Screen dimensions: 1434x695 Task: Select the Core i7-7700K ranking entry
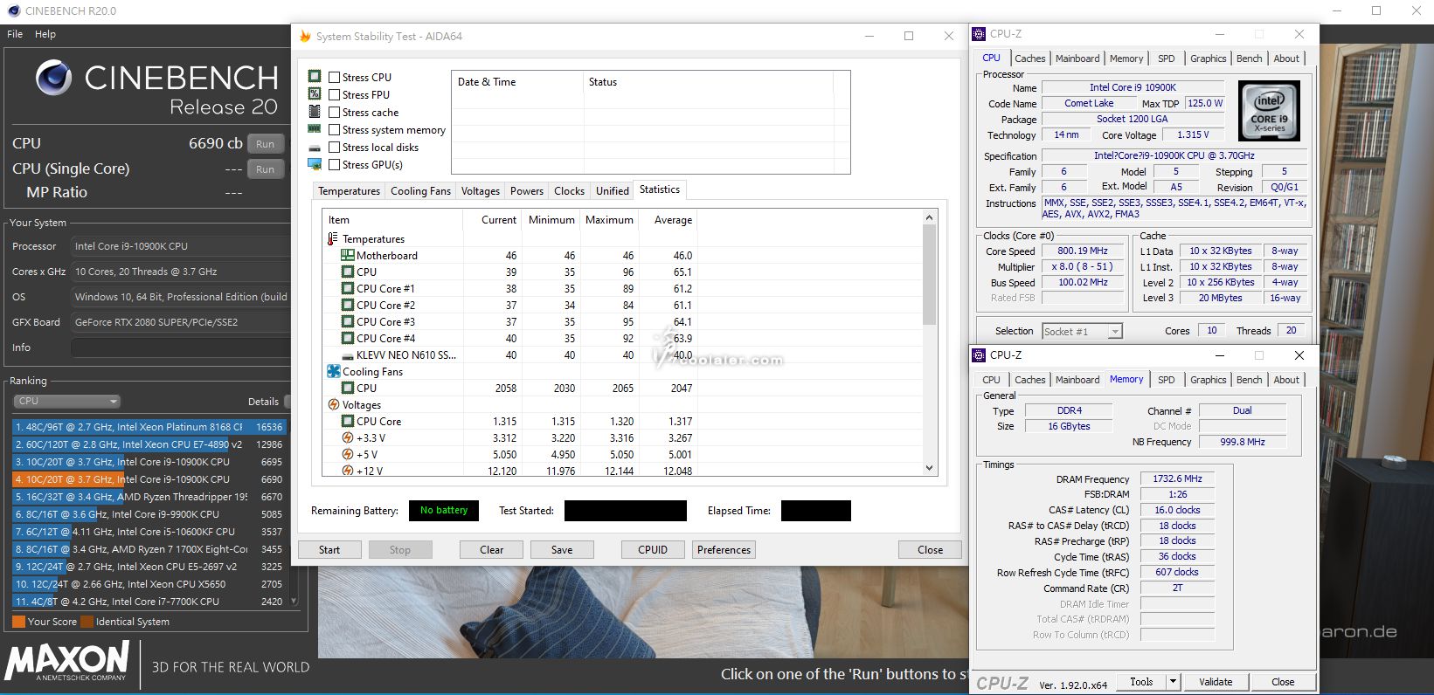[x=149, y=602]
